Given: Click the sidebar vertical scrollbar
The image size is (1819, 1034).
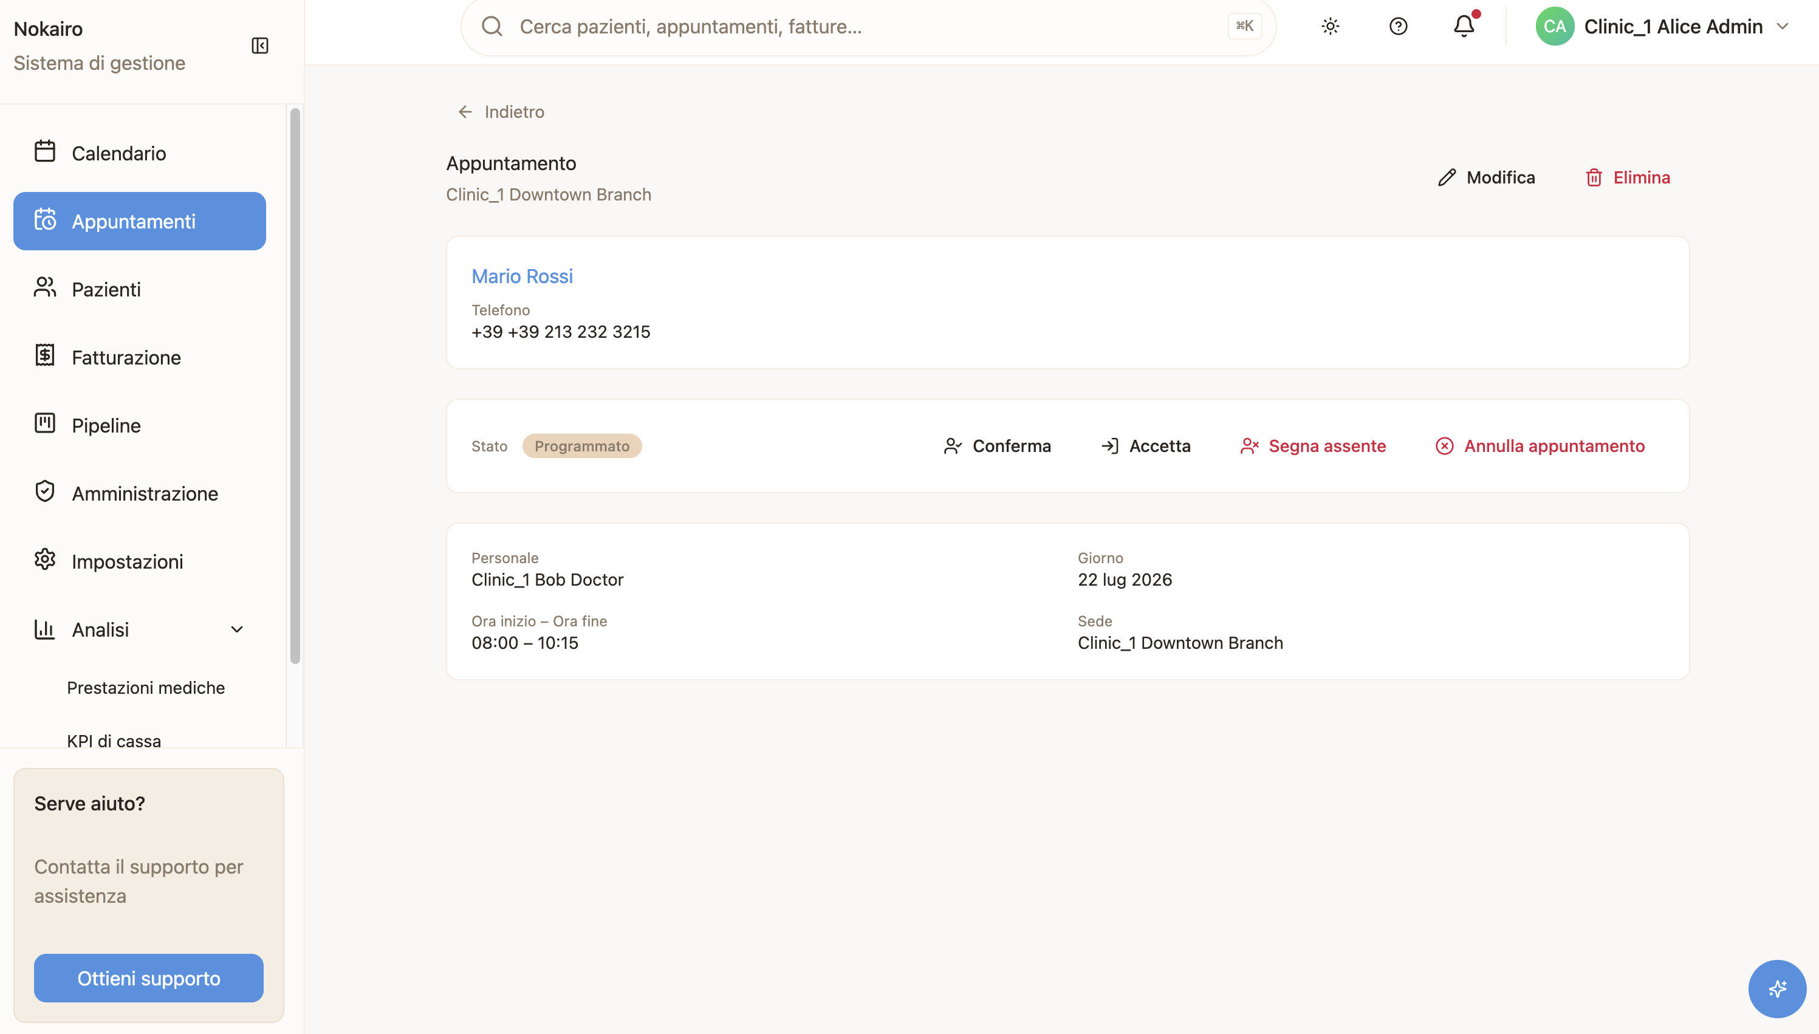Looking at the screenshot, I should (295, 386).
